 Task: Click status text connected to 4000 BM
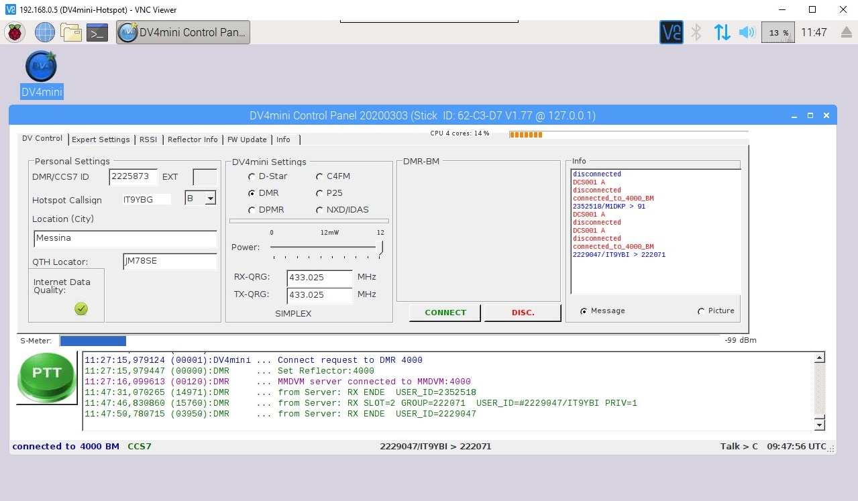[x=66, y=447]
